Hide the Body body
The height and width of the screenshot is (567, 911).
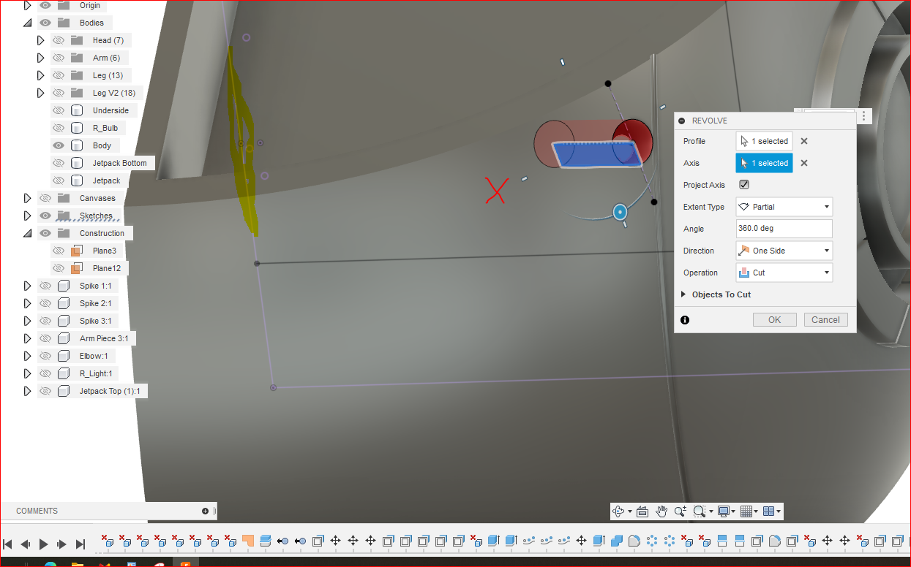coord(59,145)
